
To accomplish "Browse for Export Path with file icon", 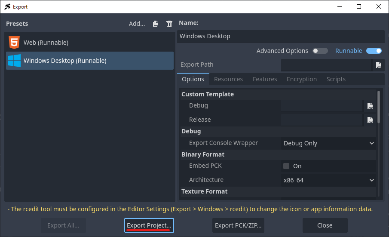I will point(379,65).
